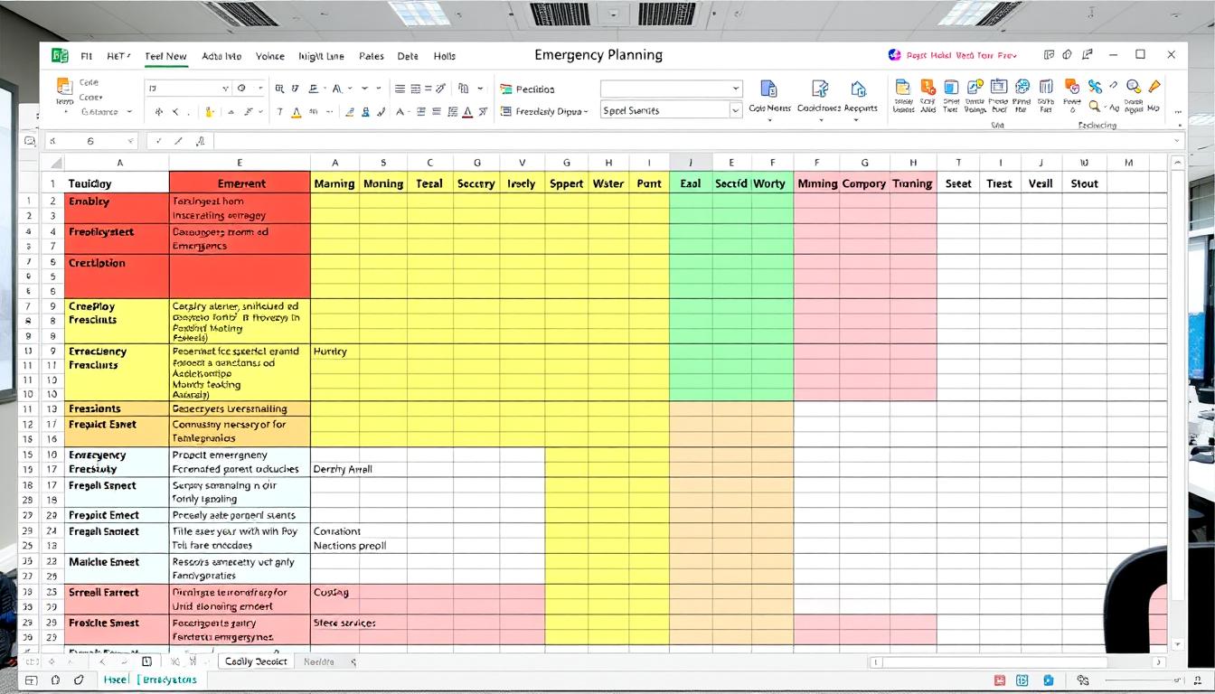The image size is (1215, 694).
Task: Click the columns icon labeled Fad
Action: [x=1046, y=87]
